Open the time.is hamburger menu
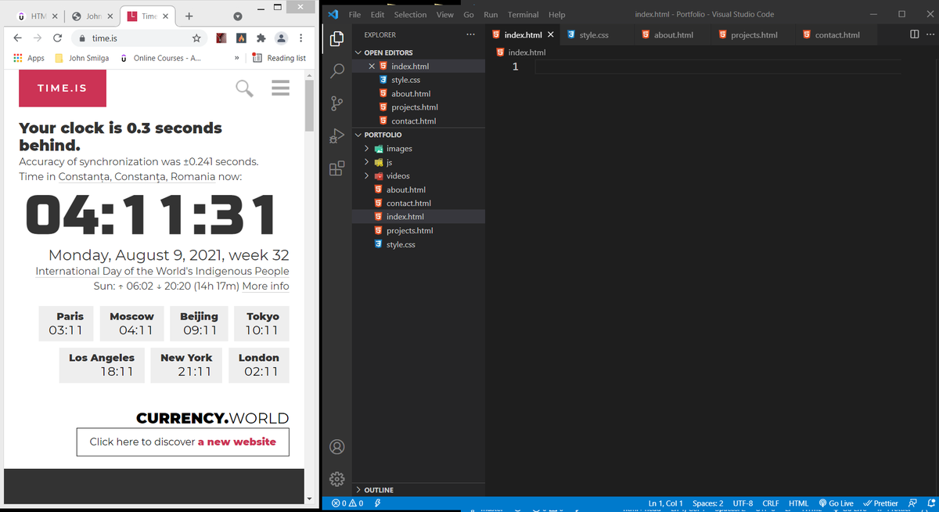939x512 pixels. tap(280, 88)
